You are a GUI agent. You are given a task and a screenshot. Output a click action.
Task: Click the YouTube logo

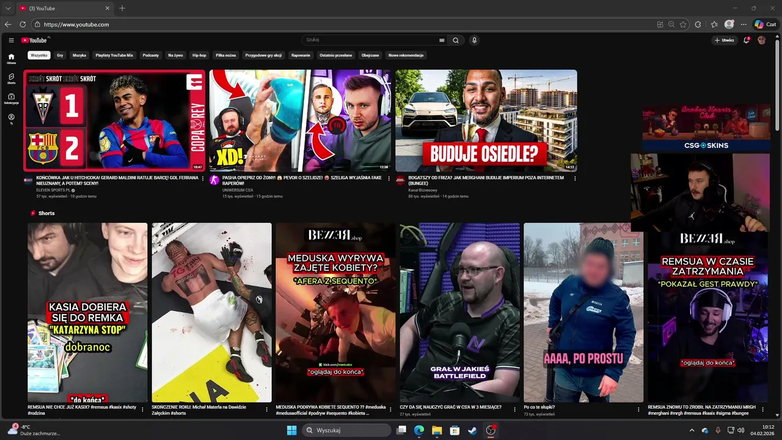point(35,40)
